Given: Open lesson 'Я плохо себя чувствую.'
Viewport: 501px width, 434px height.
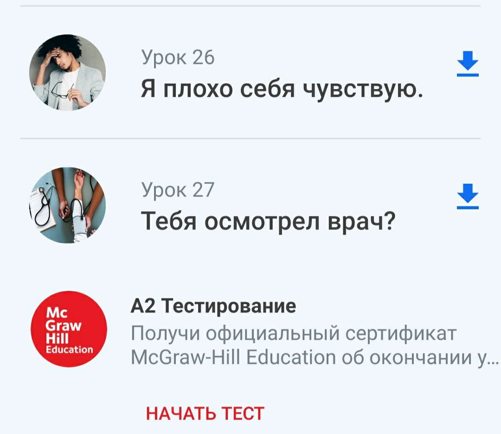Looking at the screenshot, I should pyautogui.click(x=282, y=89).
